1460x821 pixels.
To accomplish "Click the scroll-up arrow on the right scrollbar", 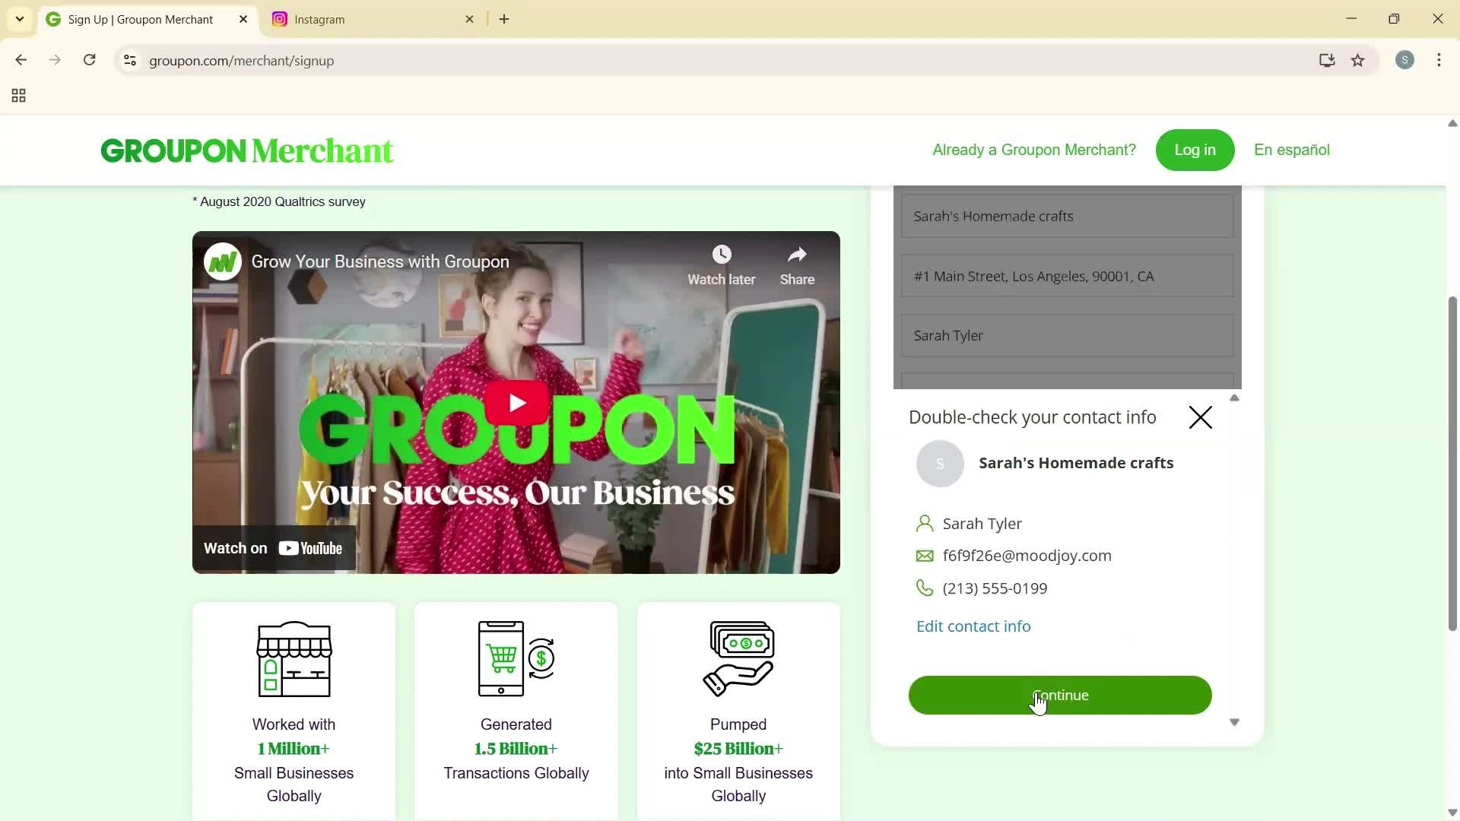I will [1451, 123].
